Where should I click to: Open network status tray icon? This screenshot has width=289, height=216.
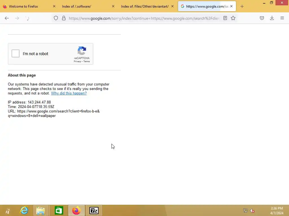click(x=245, y=210)
